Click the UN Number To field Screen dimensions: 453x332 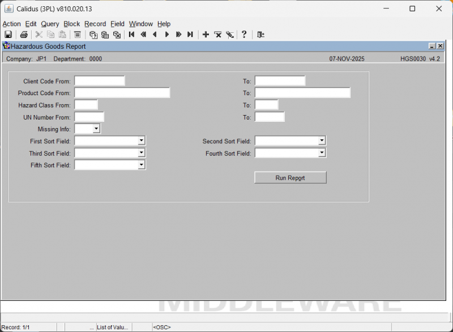(269, 117)
